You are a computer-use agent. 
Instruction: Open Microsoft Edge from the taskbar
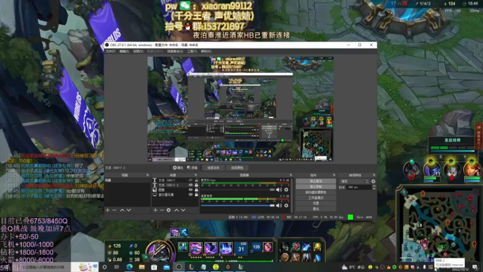click(x=129, y=267)
